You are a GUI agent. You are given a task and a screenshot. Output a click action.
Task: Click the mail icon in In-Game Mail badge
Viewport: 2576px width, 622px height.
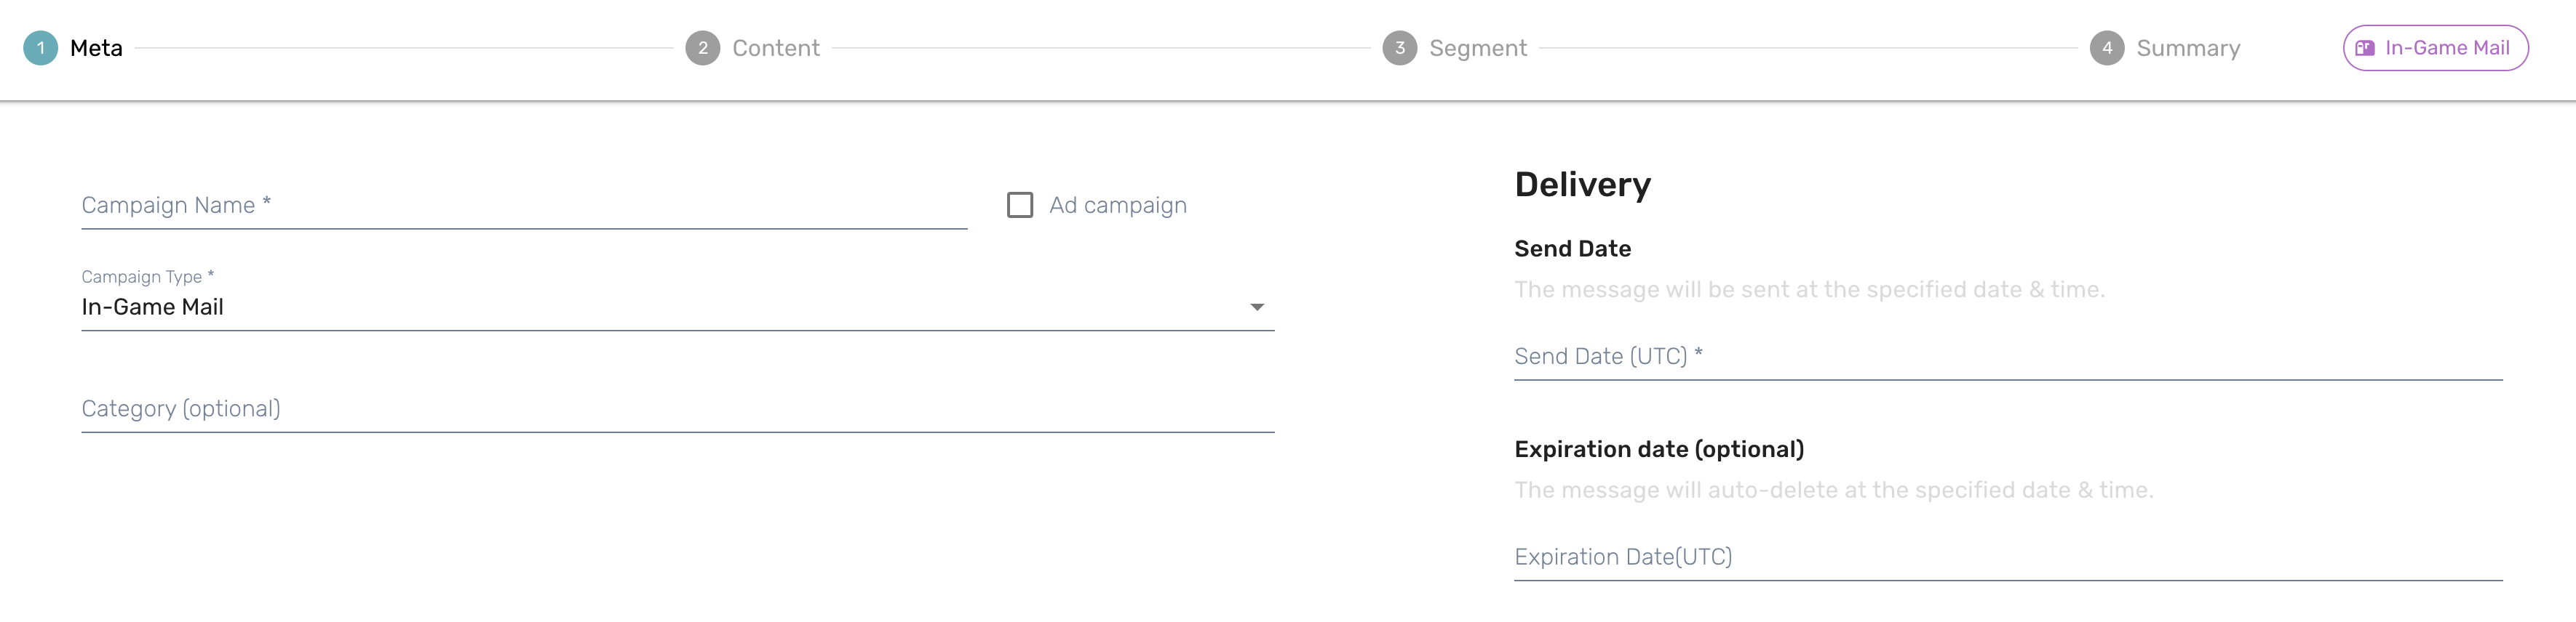click(x=2364, y=48)
